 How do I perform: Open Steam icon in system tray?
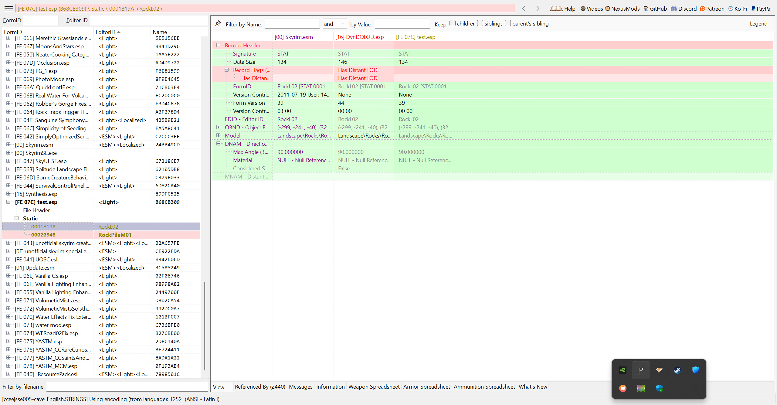pyautogui.click(x=677, y=370)
